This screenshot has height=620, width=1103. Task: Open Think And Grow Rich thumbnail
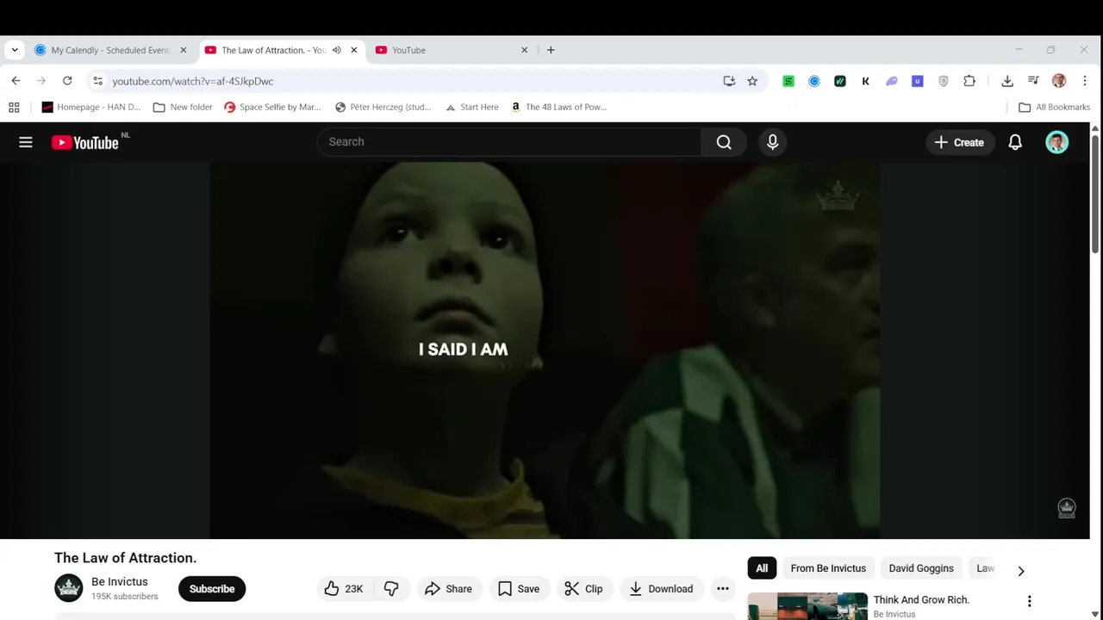pyautogui.click(x=807, y=606)
